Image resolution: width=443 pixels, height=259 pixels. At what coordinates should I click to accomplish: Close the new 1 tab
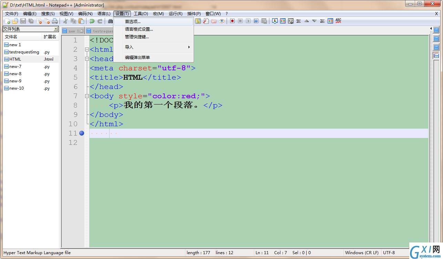82,31
